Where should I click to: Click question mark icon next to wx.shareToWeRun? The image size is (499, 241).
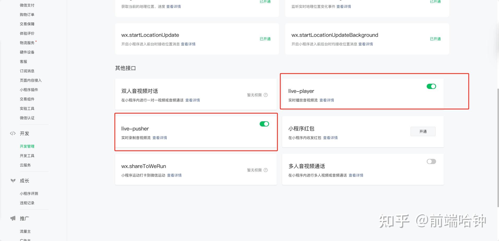tap(266, 170)
